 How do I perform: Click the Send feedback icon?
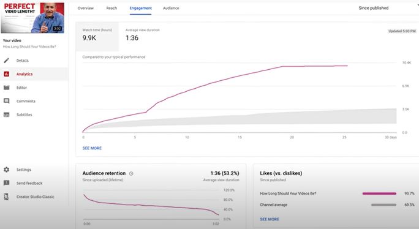(x=6, y=183)
